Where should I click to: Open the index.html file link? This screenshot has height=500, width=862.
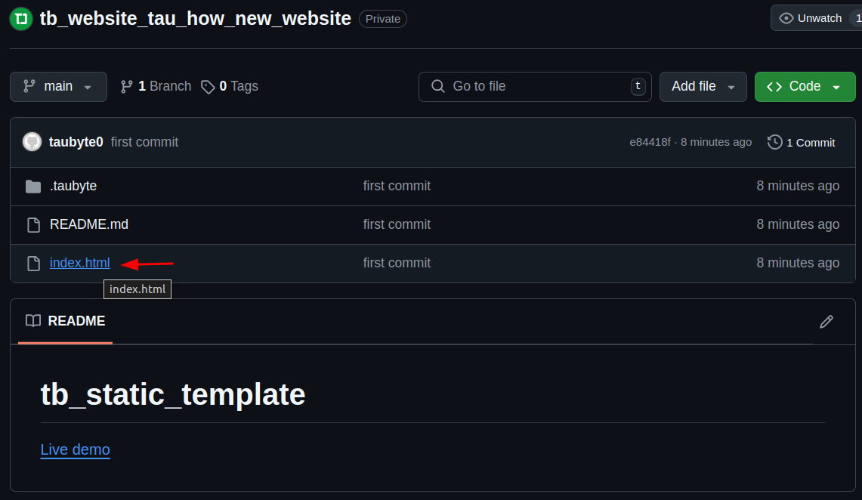[x=79, y=264]
